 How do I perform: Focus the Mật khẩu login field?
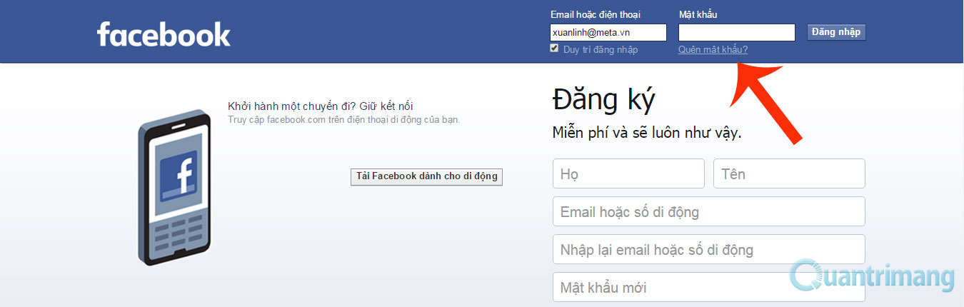coord(737,32)
